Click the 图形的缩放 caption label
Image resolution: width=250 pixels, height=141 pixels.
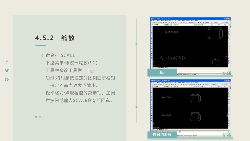coord(162,135)
